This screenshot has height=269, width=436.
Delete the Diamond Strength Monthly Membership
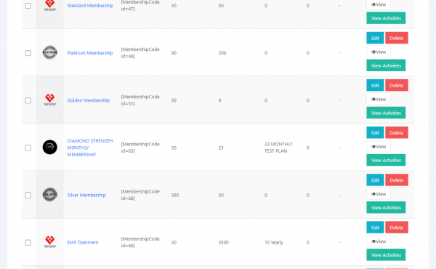[397, 132]
